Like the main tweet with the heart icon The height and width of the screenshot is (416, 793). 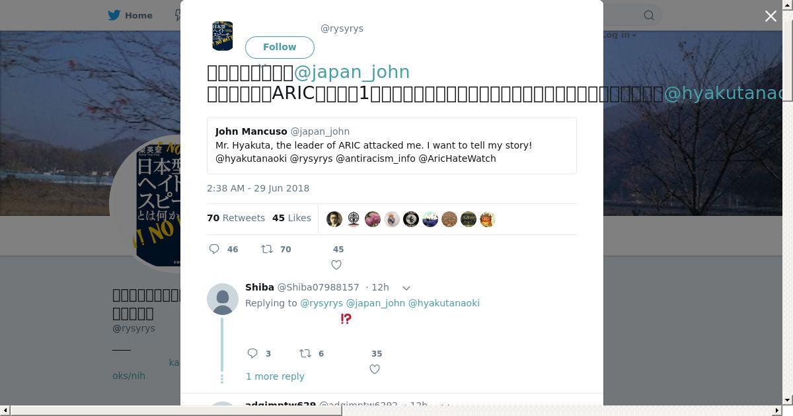[336, 265]
